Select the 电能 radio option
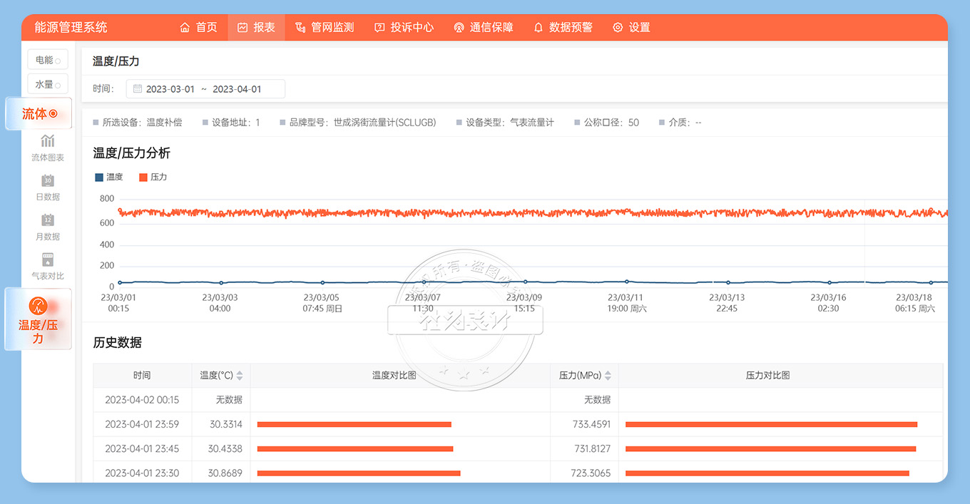 57,61
